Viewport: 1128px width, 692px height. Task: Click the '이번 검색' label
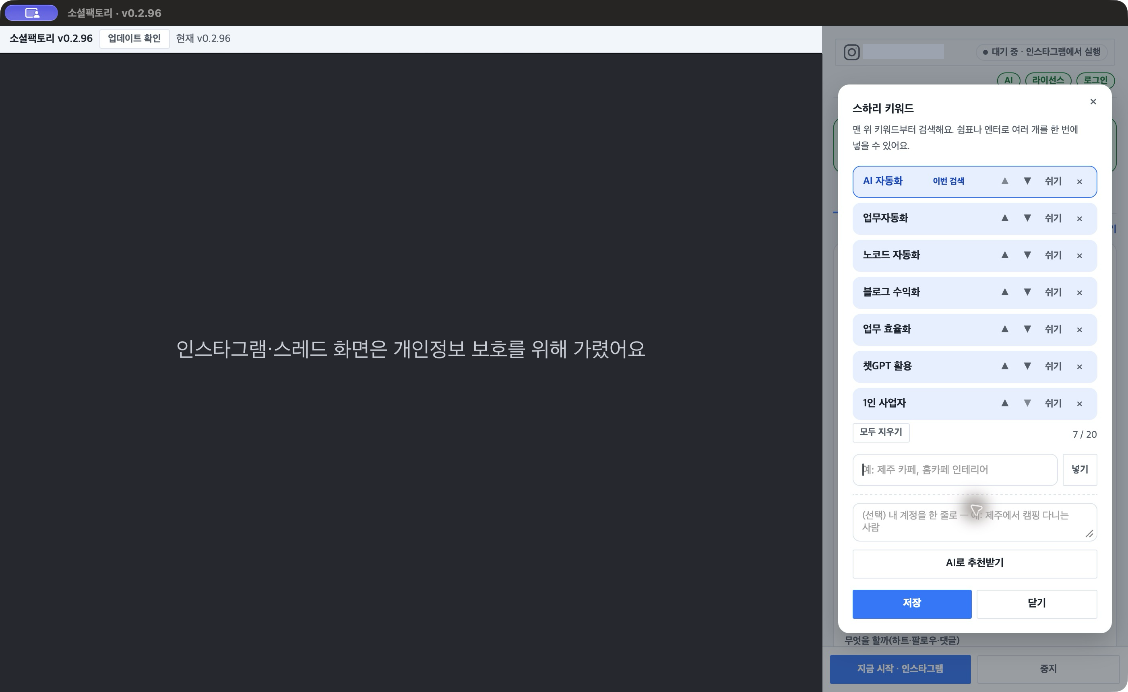click(948, 181)
